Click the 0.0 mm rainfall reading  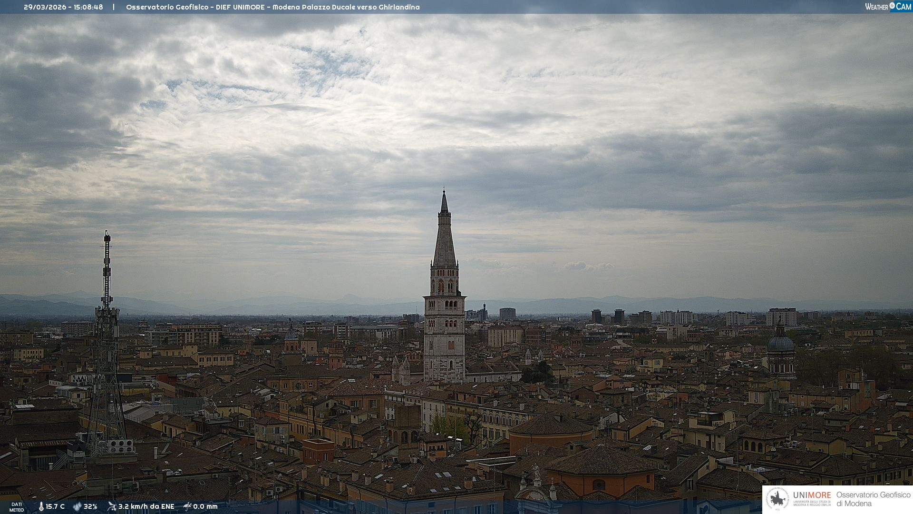(x=205, y=507)
